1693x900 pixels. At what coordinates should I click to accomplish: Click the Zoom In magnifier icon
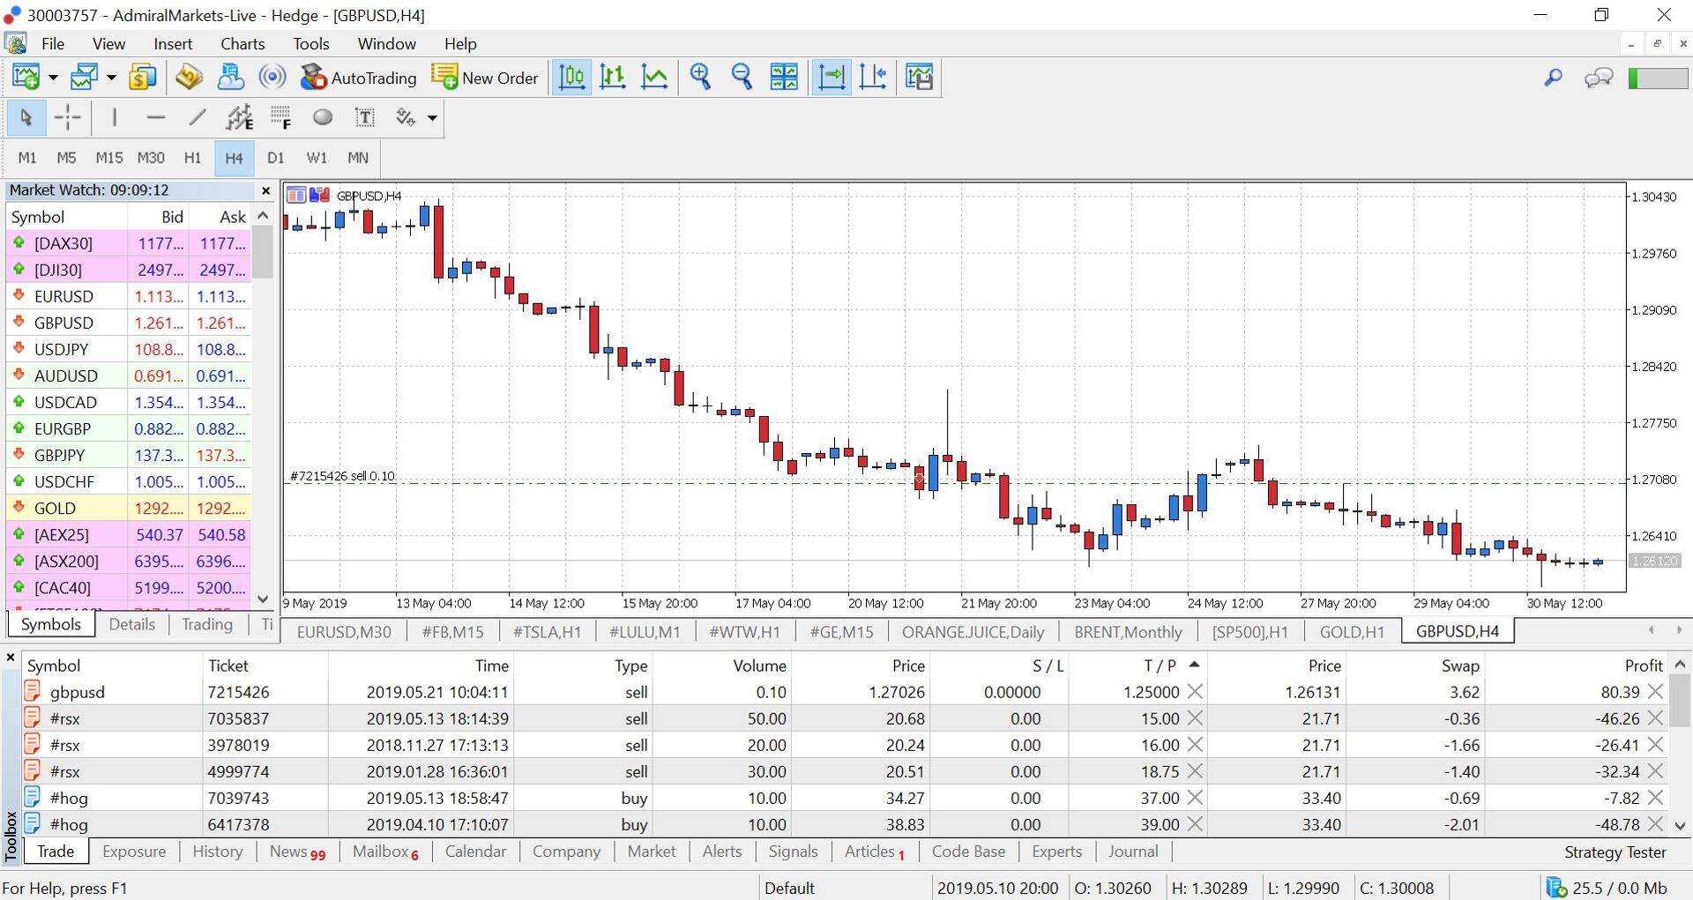point(700,78)
